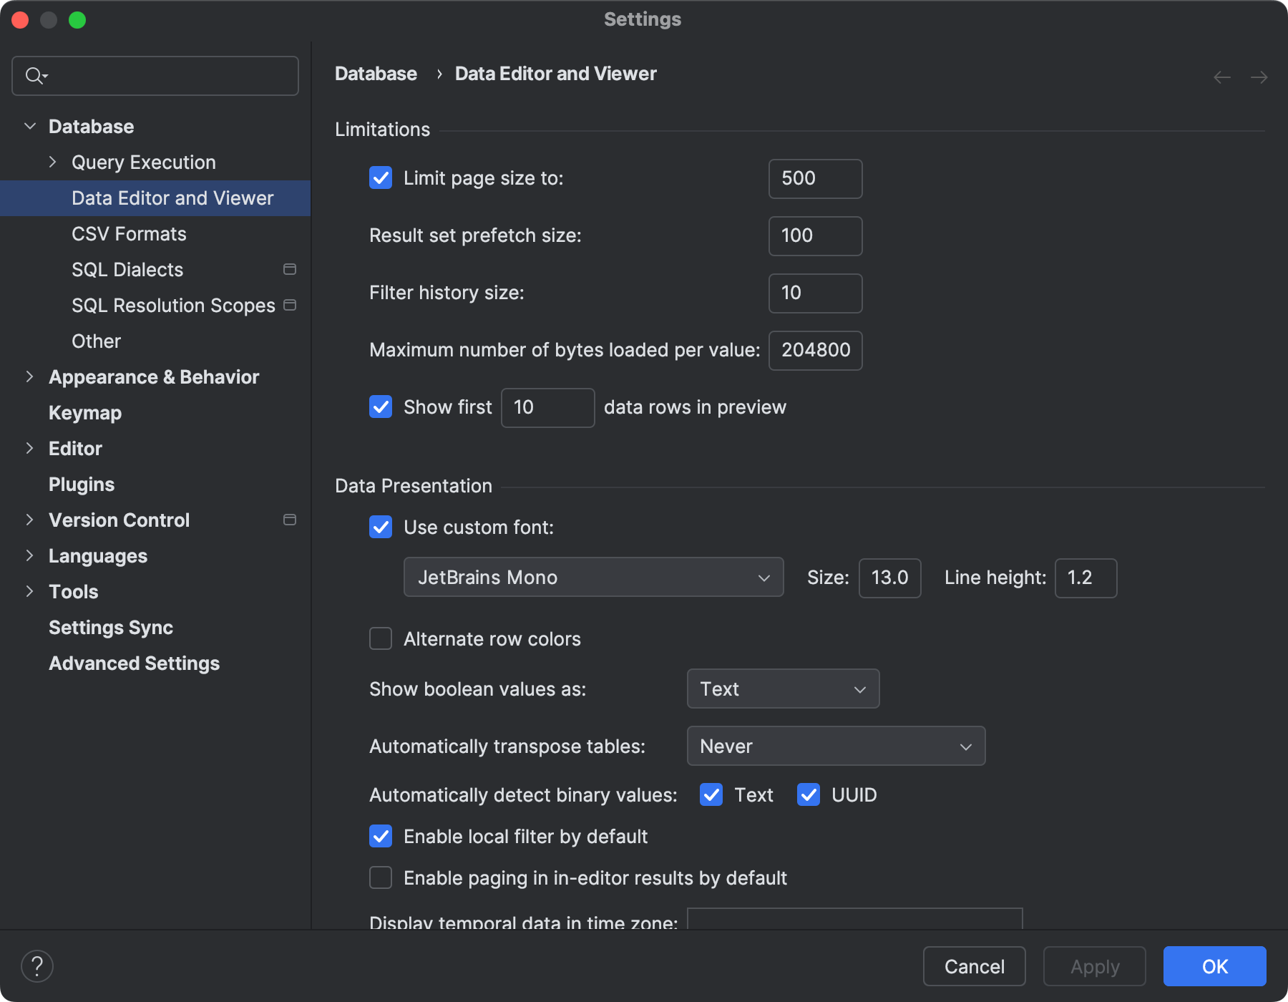
Task: Click the Database breadcrumb link
Action: 376,73
